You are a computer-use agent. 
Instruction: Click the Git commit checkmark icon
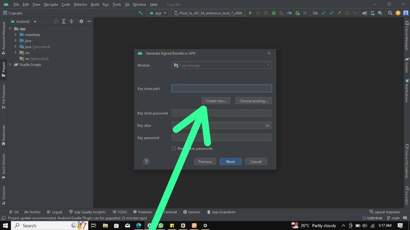331,13
